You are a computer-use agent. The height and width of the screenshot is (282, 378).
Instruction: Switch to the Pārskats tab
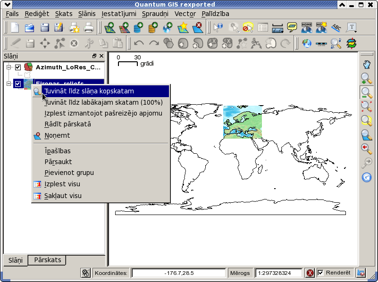48,260
